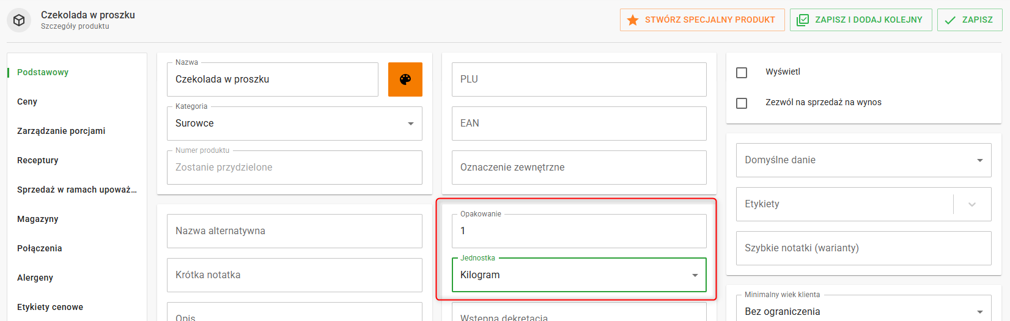Open the Alergeny section
1010x321 pixels.
(x=35, y=278)
